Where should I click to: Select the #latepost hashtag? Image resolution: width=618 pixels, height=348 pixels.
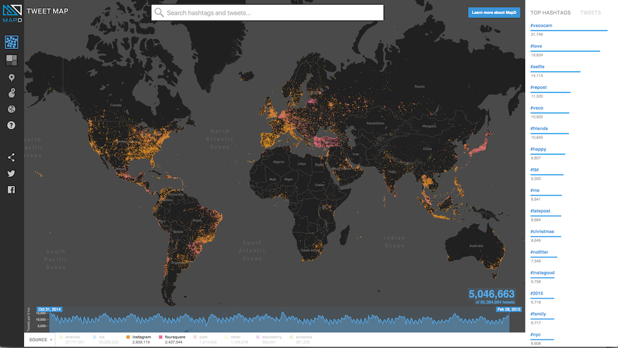(x=540, y=211)
